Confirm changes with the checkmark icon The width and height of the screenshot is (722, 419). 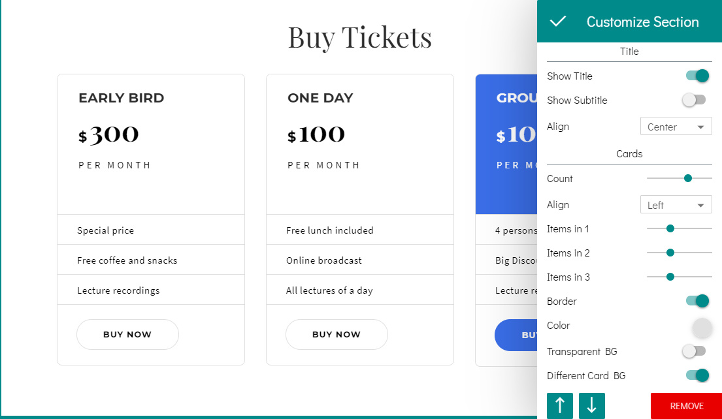[x=558, y=22]
